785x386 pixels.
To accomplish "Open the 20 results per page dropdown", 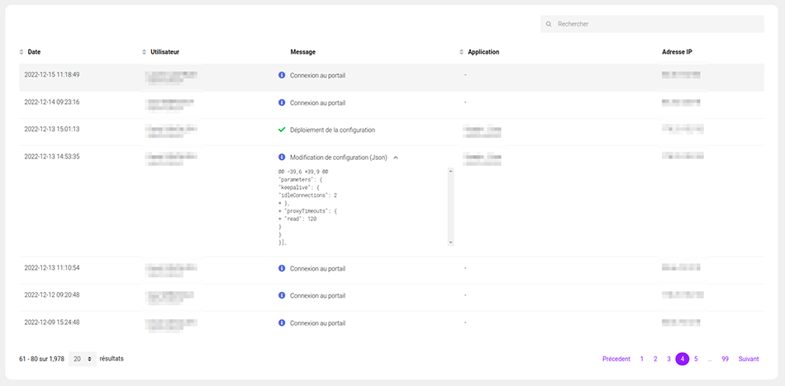I will tap(82, 359).
